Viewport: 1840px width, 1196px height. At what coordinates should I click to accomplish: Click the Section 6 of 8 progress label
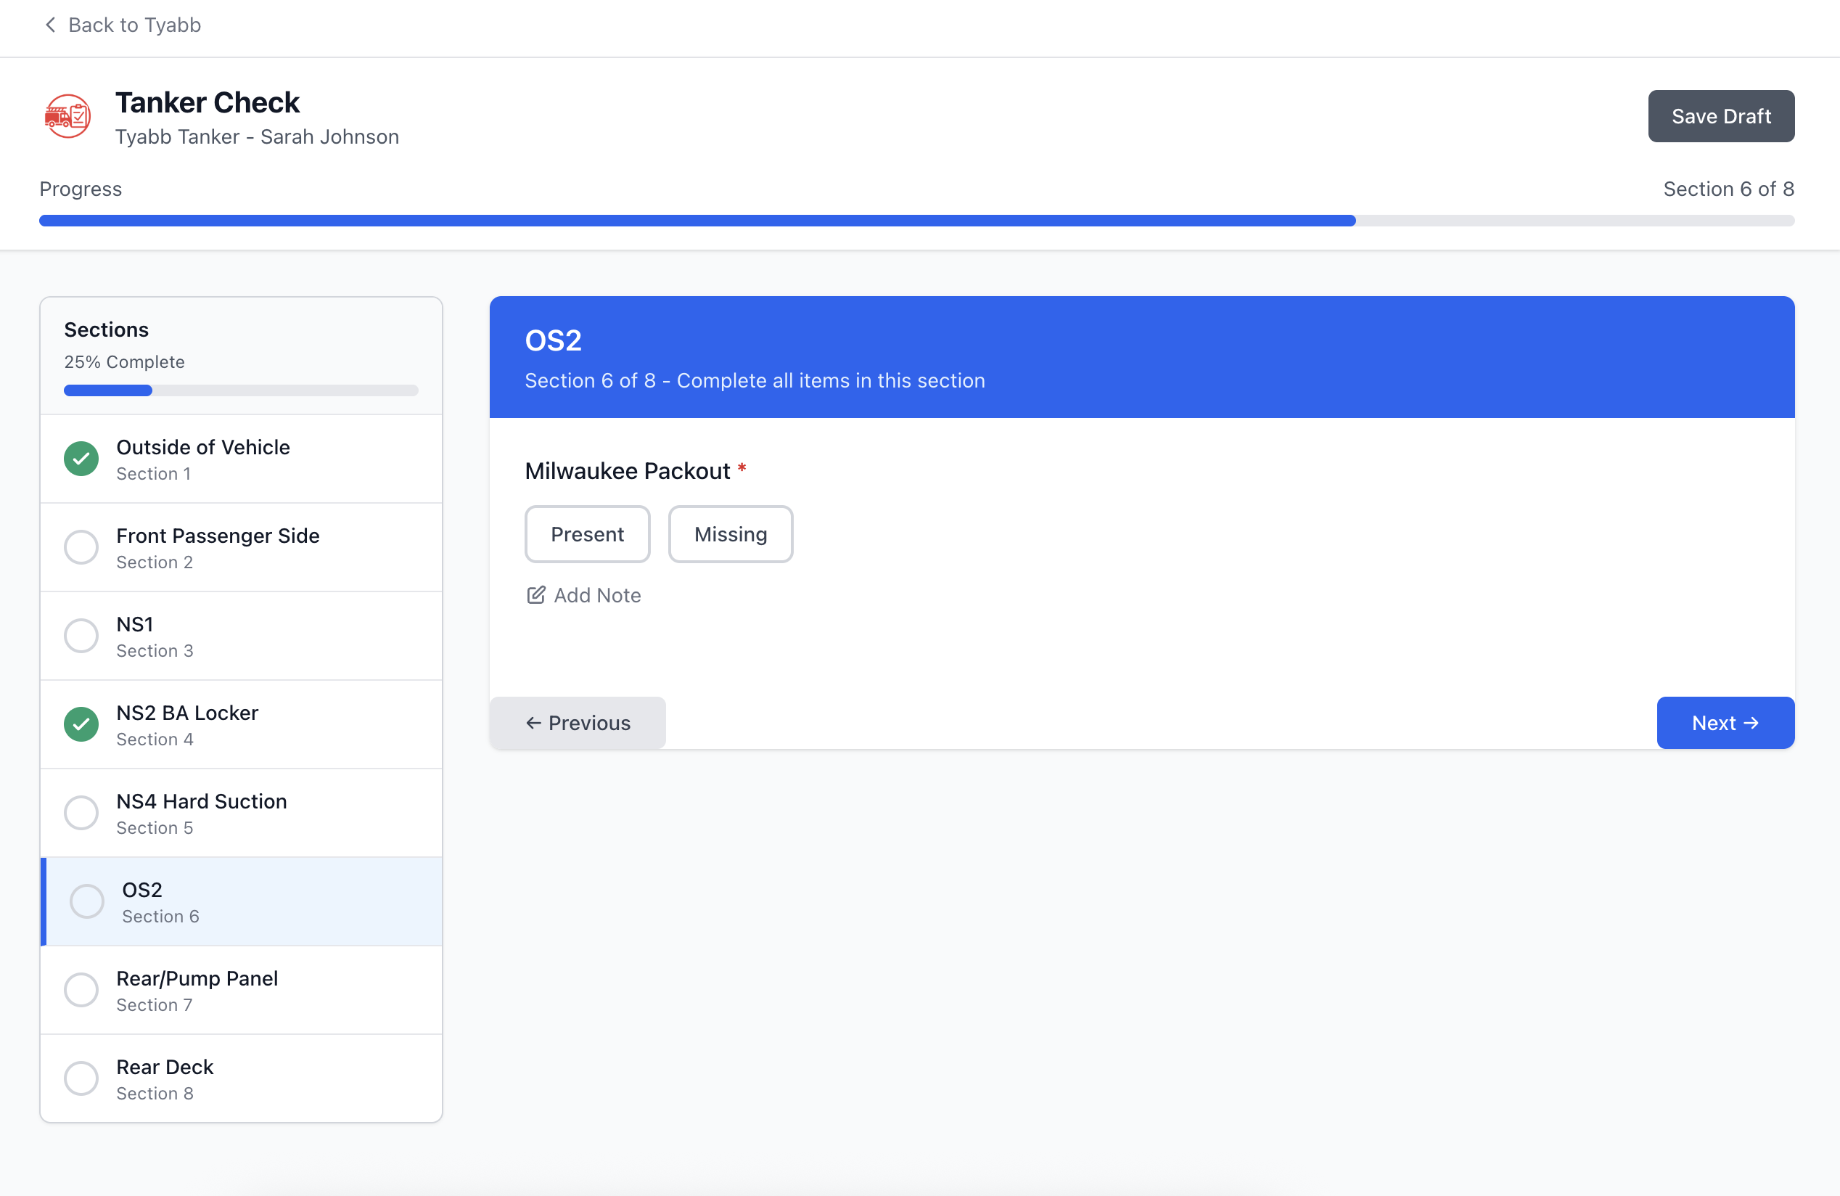coord(1729,189)
